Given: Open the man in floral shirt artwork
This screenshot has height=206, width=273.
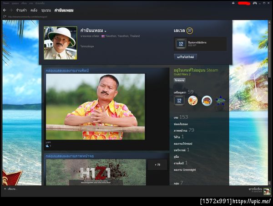Looking at the screenshot, I should point(95,107).
